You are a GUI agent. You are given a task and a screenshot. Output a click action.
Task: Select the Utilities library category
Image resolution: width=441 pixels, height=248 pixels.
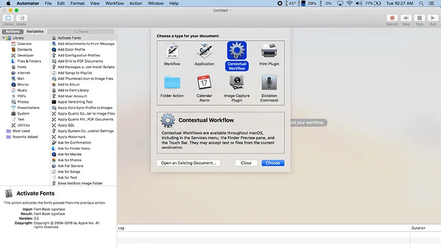click(x=23, y=125)
